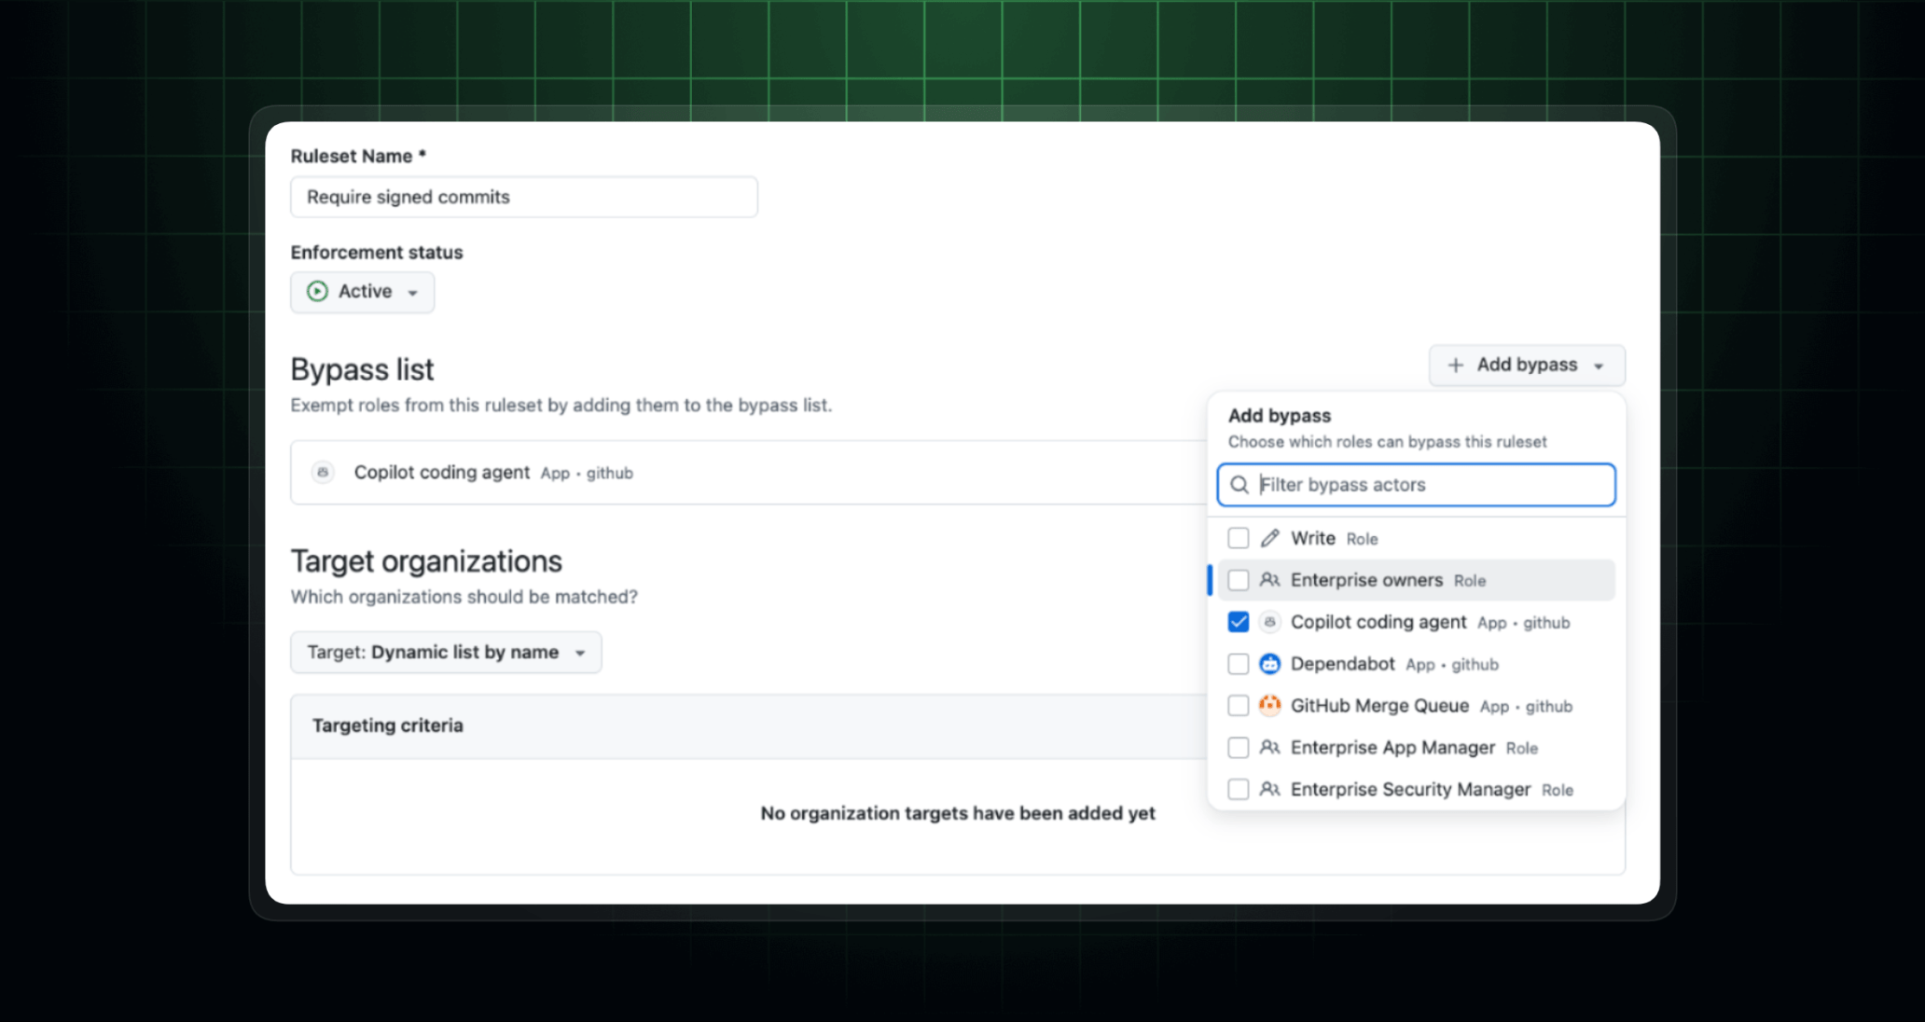Image resolution: width=1925 pixels, height=1022 pixels.
Task: Click the Copilot coding agent bypass list entry
Action: pyautogui.click(x=442, y=473)
